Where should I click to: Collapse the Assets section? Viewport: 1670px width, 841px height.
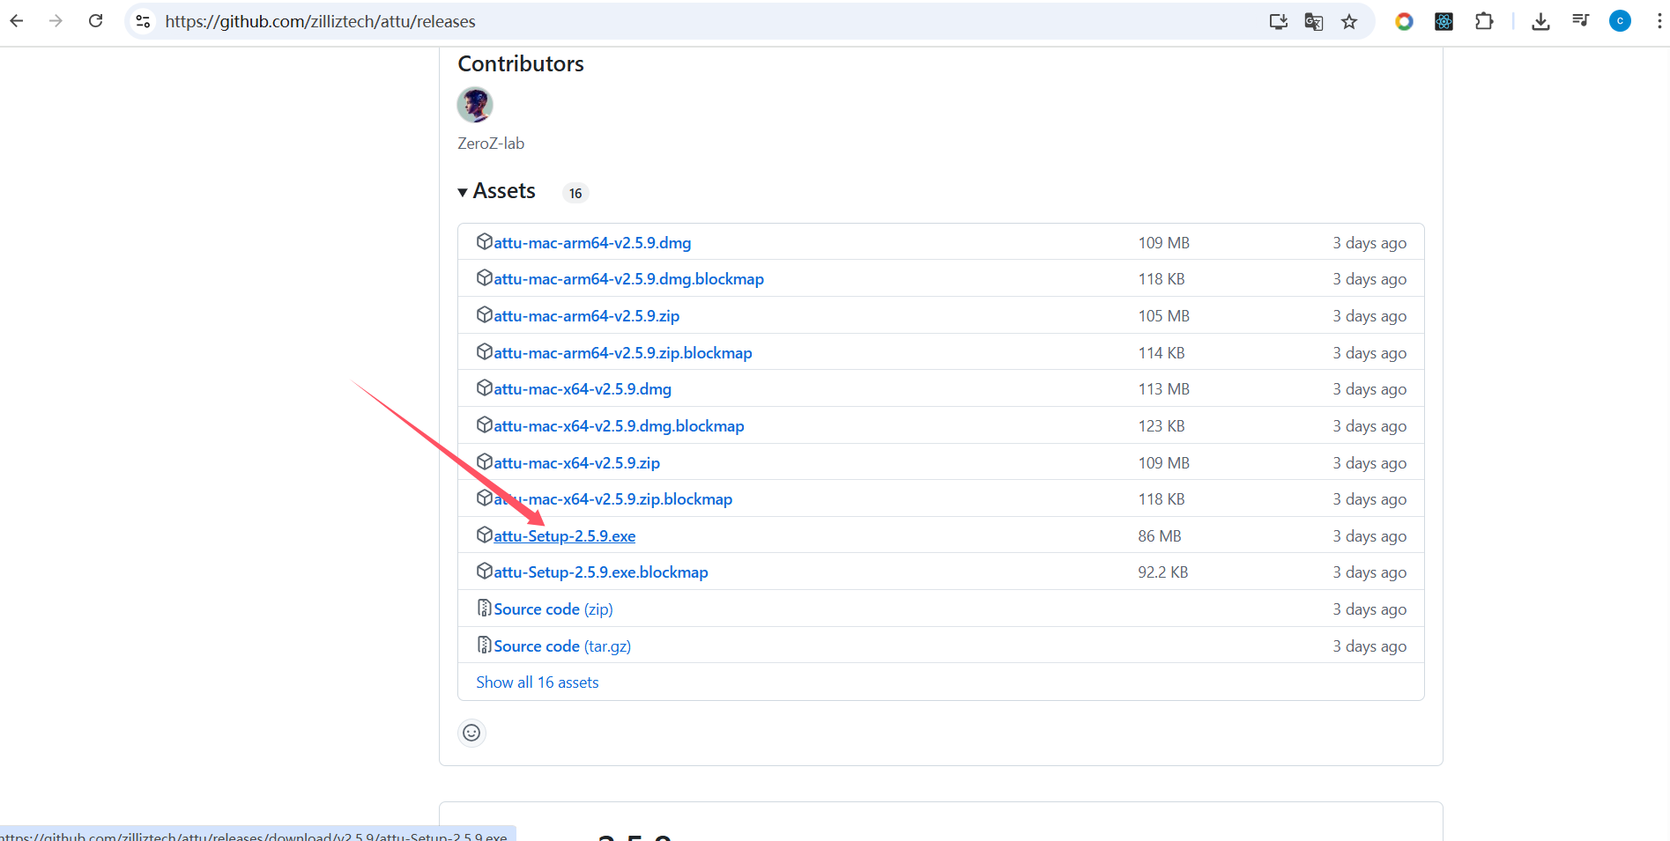[497, 191]
